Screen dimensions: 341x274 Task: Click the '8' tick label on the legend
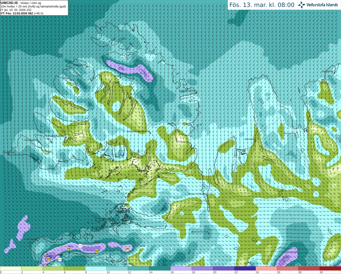[x=86, y=272]
